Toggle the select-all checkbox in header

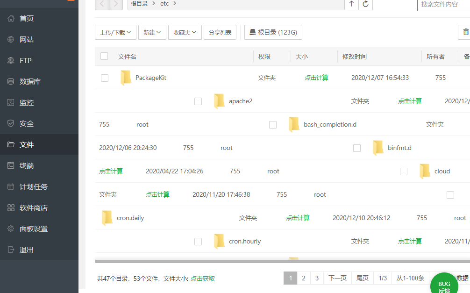pos(104,56)
